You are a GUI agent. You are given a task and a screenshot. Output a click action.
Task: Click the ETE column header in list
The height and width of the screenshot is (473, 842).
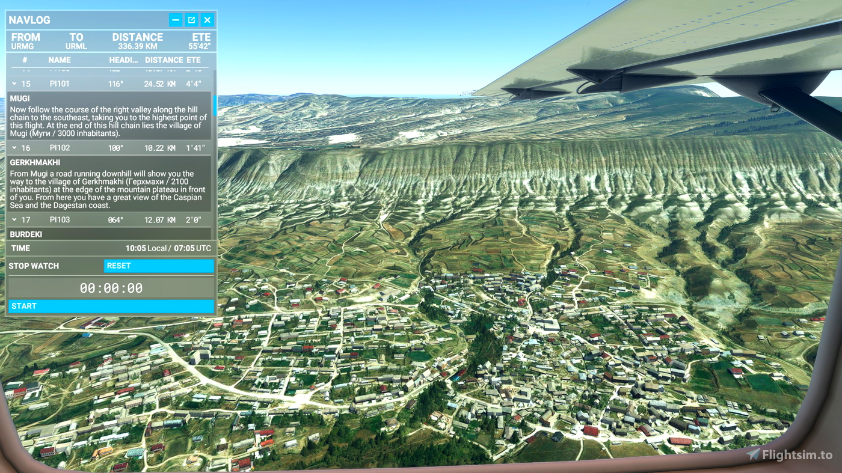[x=194, y=60]
